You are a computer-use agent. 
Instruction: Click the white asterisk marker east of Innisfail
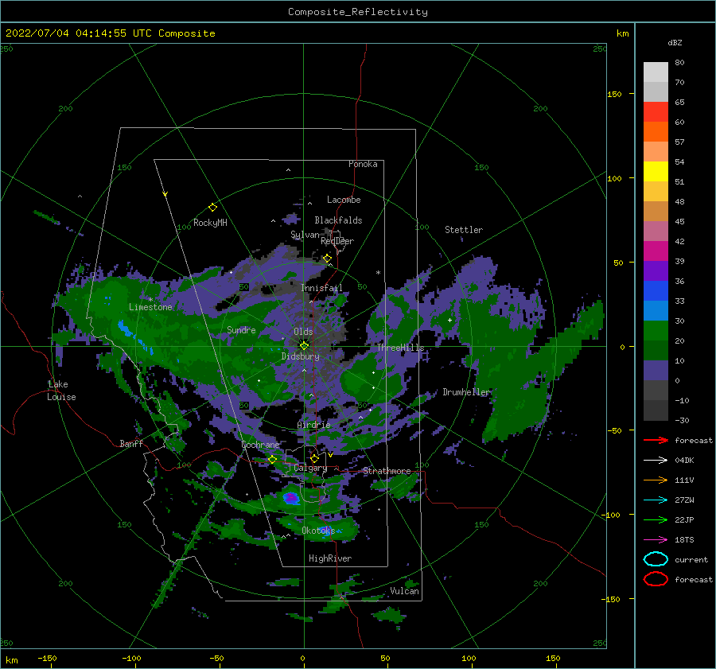point(378,273)
